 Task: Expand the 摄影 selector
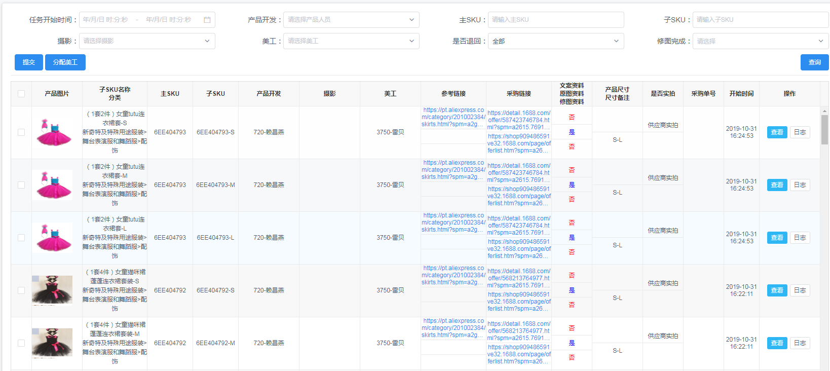click(x=147, y=41)
